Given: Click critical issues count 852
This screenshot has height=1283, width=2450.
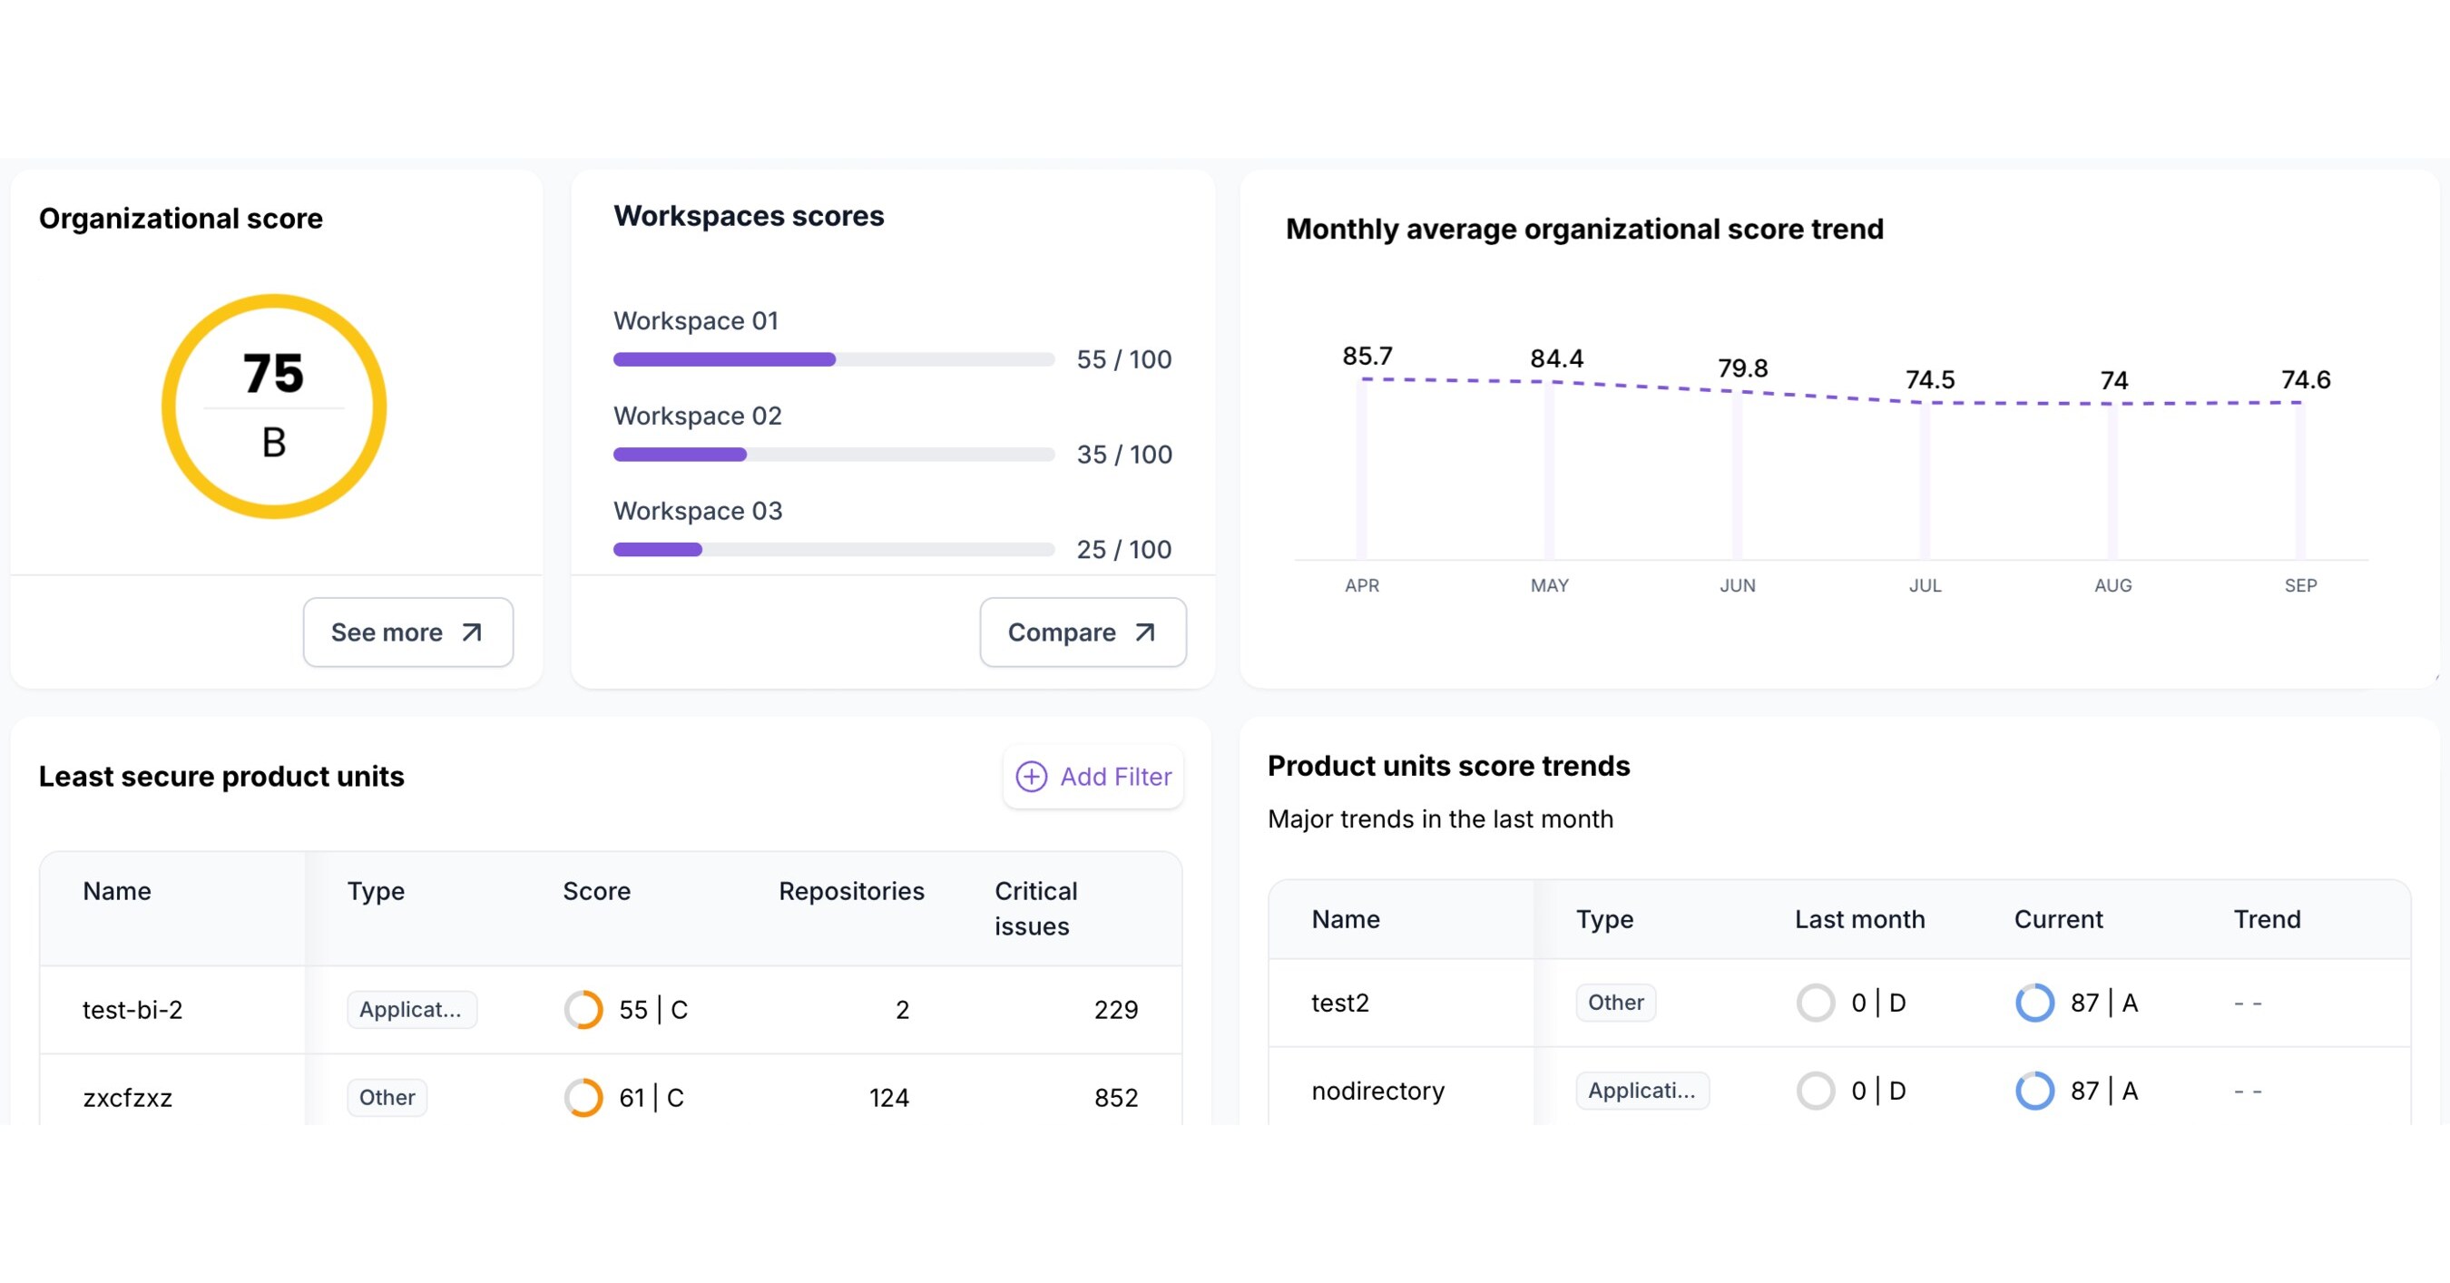Looking at the screenshot, I should [x=1115, y=1098].
